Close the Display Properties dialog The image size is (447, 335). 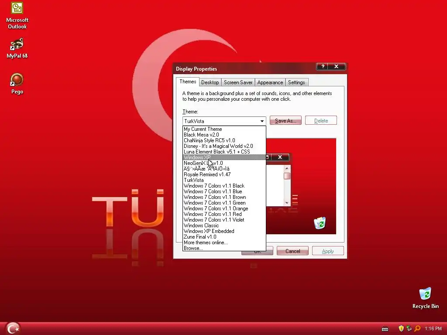click(337, 66)
